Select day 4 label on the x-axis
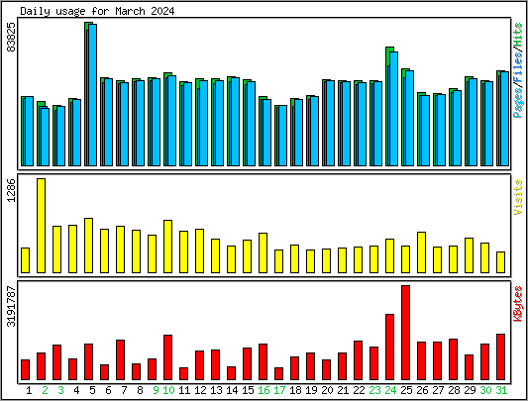528x401 pixels. [x=76, y=390]
